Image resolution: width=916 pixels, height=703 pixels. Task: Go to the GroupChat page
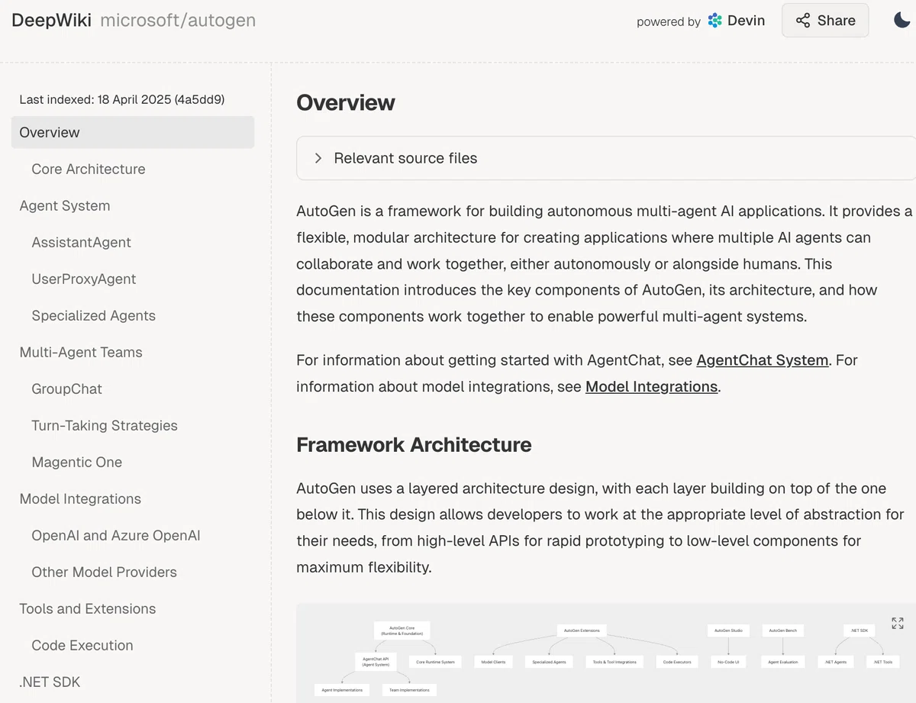[67, 389]
